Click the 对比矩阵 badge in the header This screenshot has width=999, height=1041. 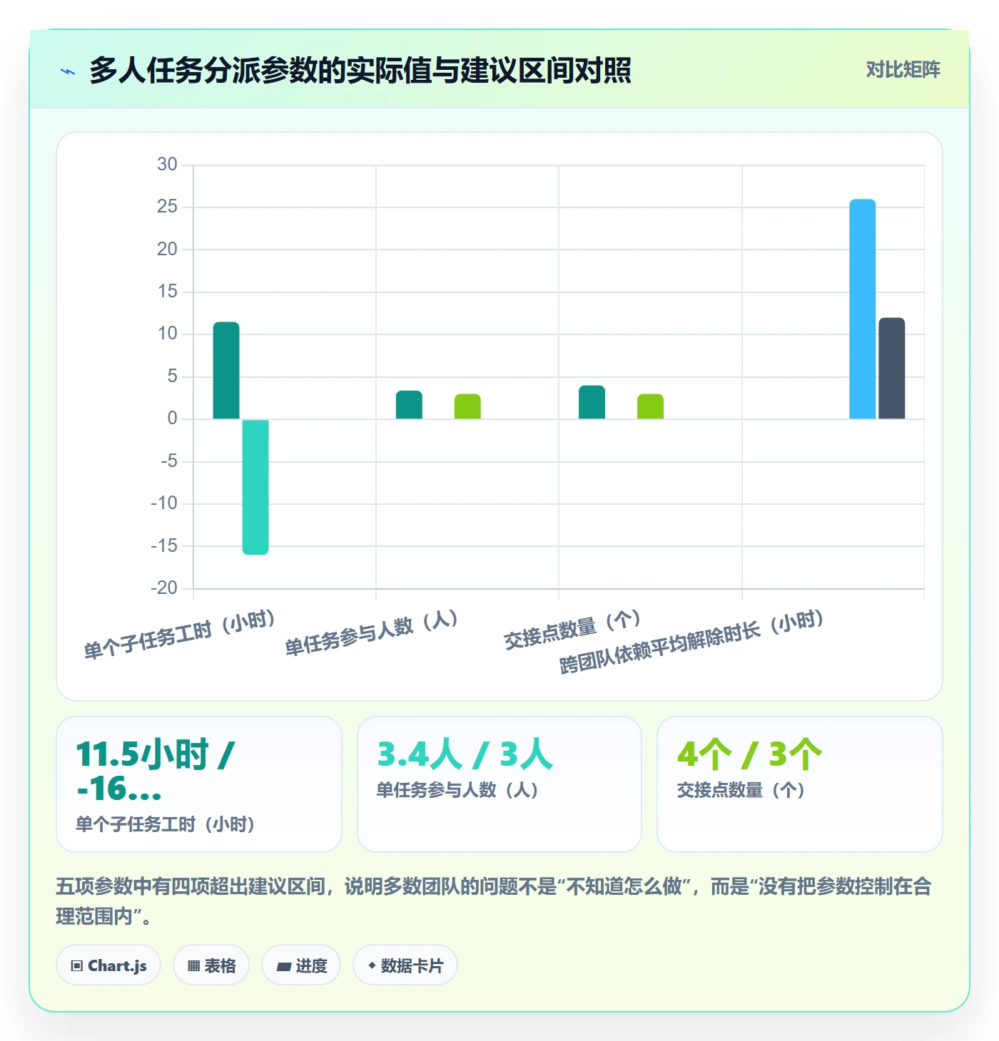point(903,70)
